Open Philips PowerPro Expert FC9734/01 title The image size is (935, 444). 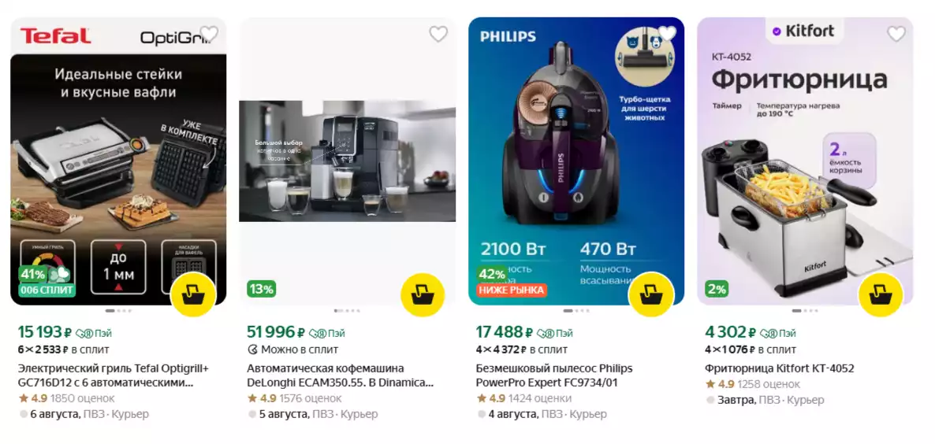pos(554,376)
